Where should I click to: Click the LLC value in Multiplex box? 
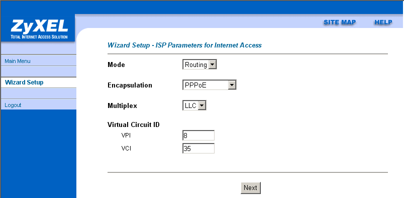click(190, 105)
